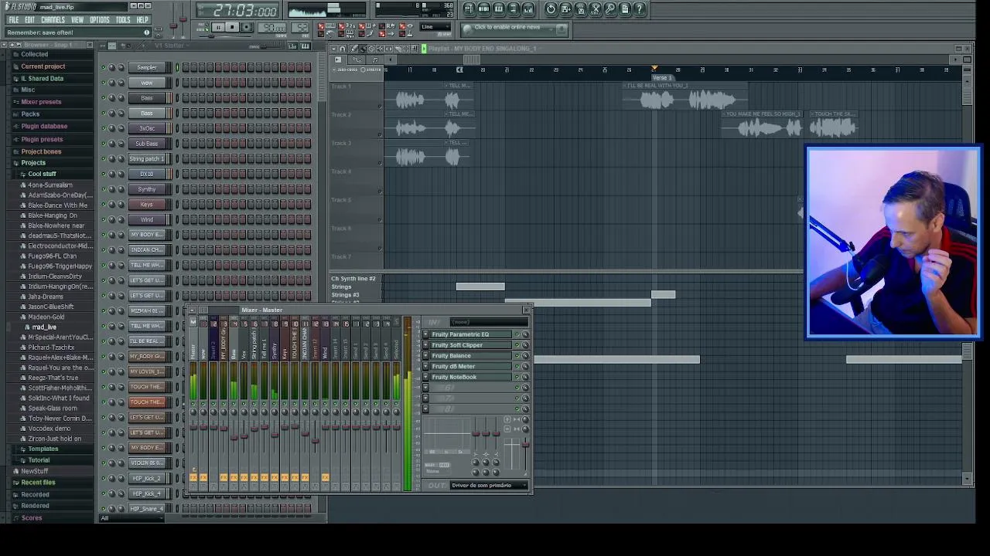Image resolution: width=990 pixels, height=556 pixels.
Task: Disable Fruity Parametric EQ effect LED
Action: pyautogui.click(x=517, y=334)
